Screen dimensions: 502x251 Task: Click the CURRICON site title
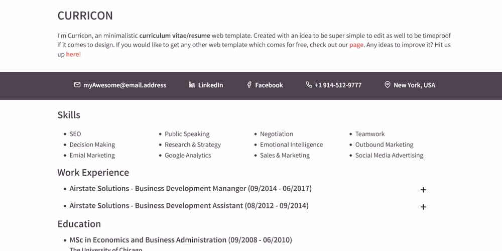[x=85, y=16]
